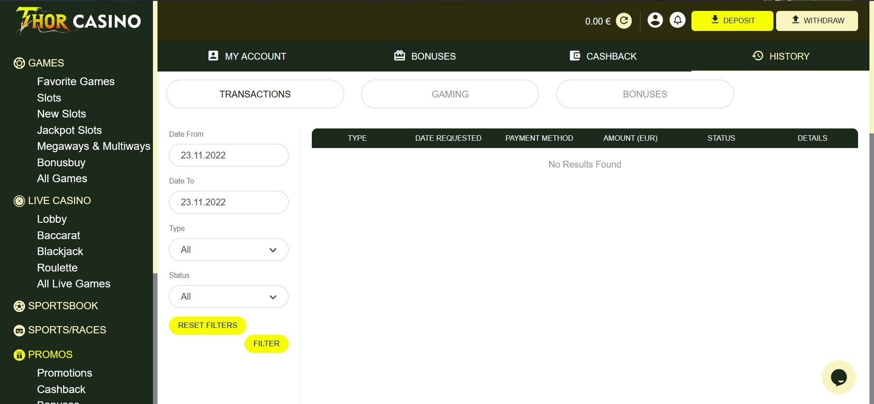Viewport: 874px width, 404px height.
Task: Click the Sports/Races VR goggles icon
Action: (x=19, y=331)
